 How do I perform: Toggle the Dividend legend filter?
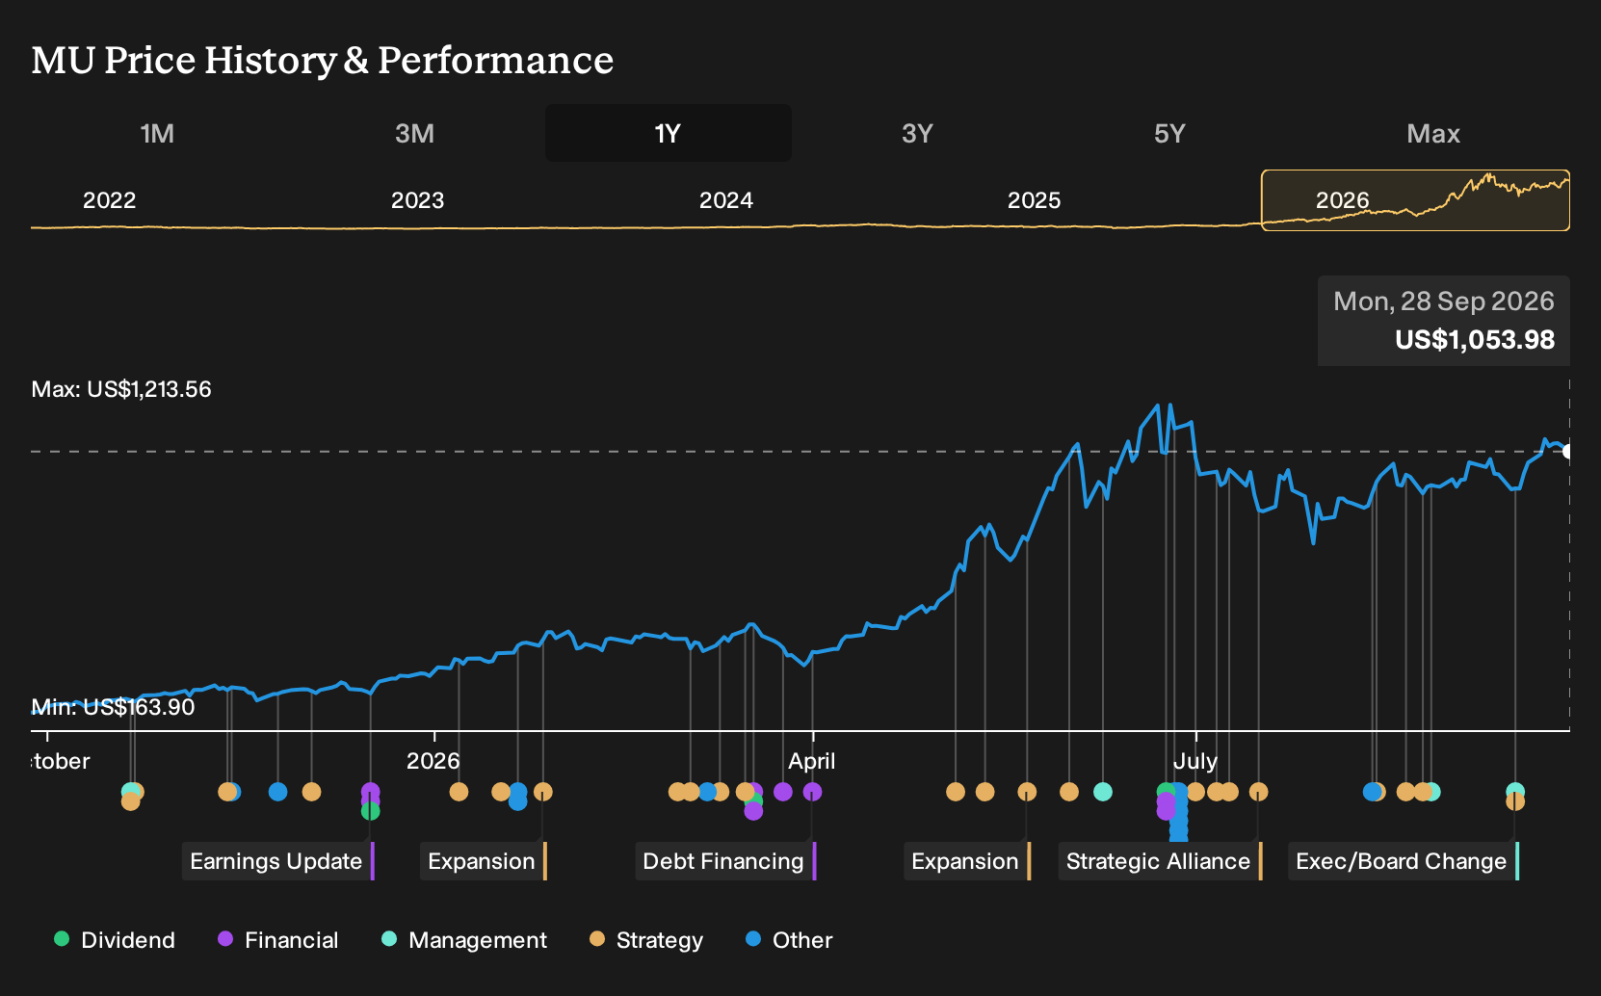point(115,940)
